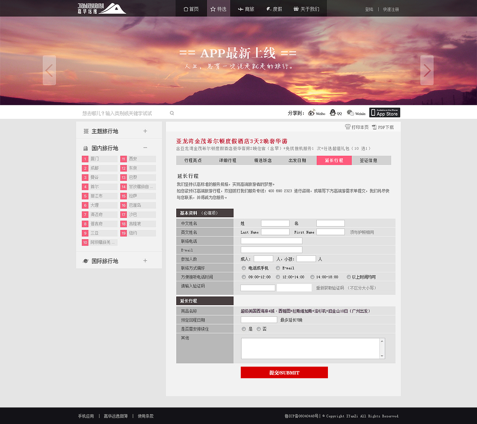The width and height of the screenshot is (477, 424).
Task: Click the Last Name field
Action: pos(275,232)
